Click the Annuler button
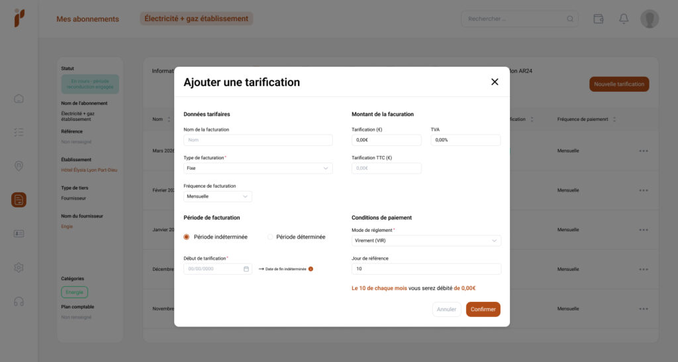This screenshot has width=678, height=362. (446, 309)
